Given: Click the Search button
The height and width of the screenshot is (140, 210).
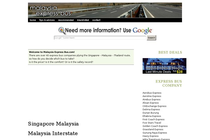Looking at the screenshot, I should (152, 38).
